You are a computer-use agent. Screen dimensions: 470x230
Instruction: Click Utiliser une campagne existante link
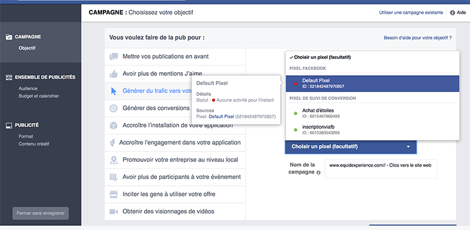tap(411, 13)
